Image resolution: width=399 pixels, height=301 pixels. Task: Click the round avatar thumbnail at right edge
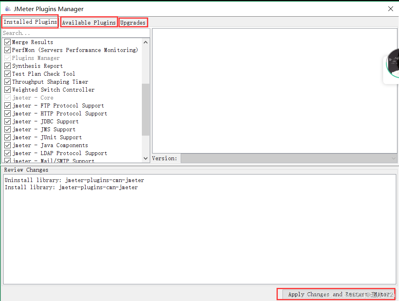[x=393, y=63]
